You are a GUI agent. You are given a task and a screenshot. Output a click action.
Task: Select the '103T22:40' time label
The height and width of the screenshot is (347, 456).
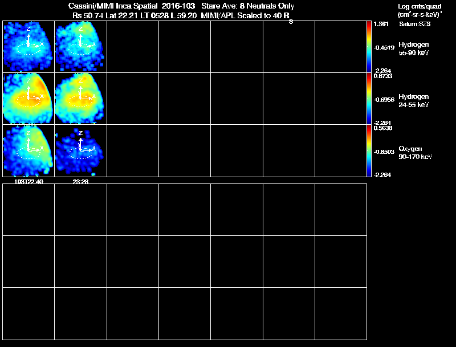point(29,181)
